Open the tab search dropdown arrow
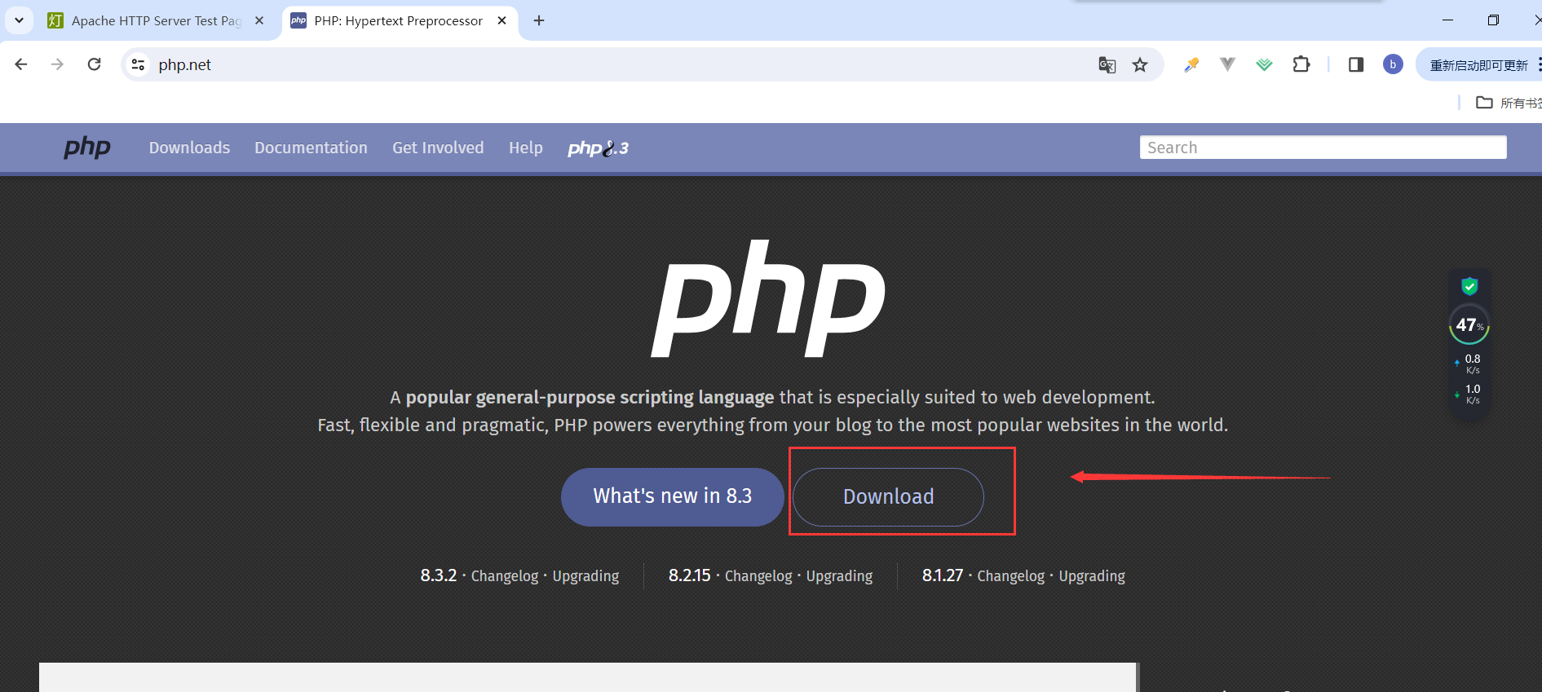Image resolution: width=1542 pixels, height=692 pixels. (x=19, y=20)
